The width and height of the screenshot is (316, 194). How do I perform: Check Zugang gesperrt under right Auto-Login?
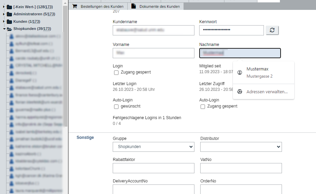coord(203,107)
